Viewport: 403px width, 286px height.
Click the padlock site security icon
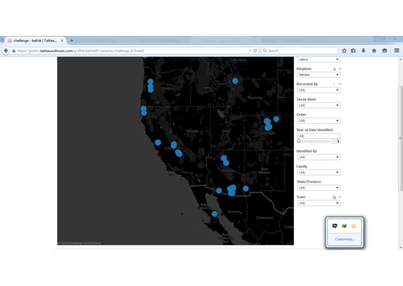click(x=14, y=51)
